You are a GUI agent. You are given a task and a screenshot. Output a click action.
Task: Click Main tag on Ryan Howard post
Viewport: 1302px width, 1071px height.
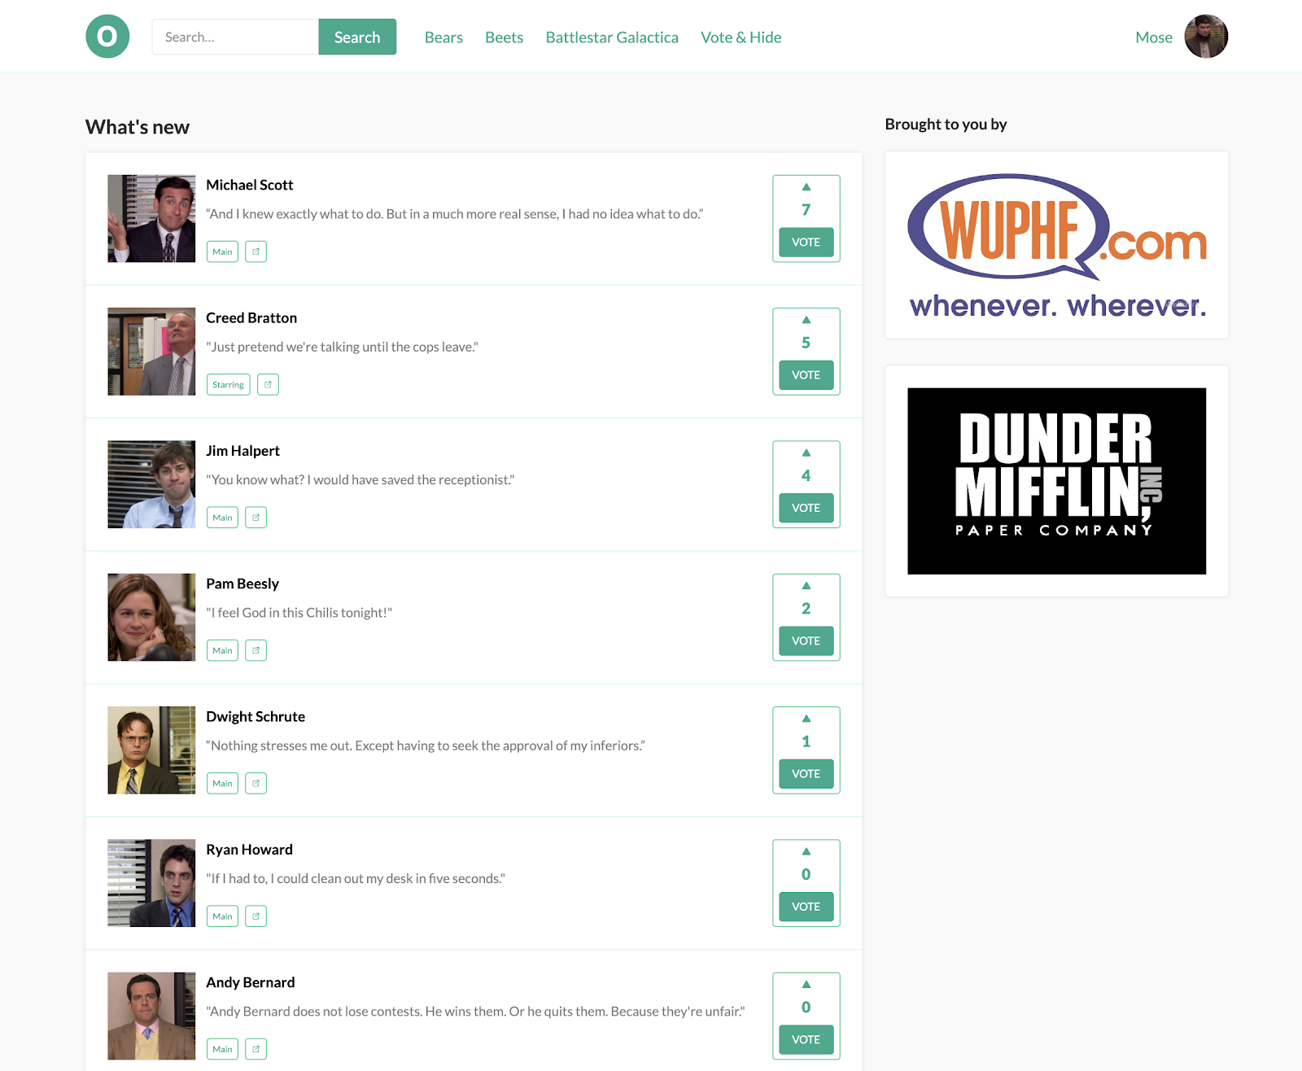222,916
